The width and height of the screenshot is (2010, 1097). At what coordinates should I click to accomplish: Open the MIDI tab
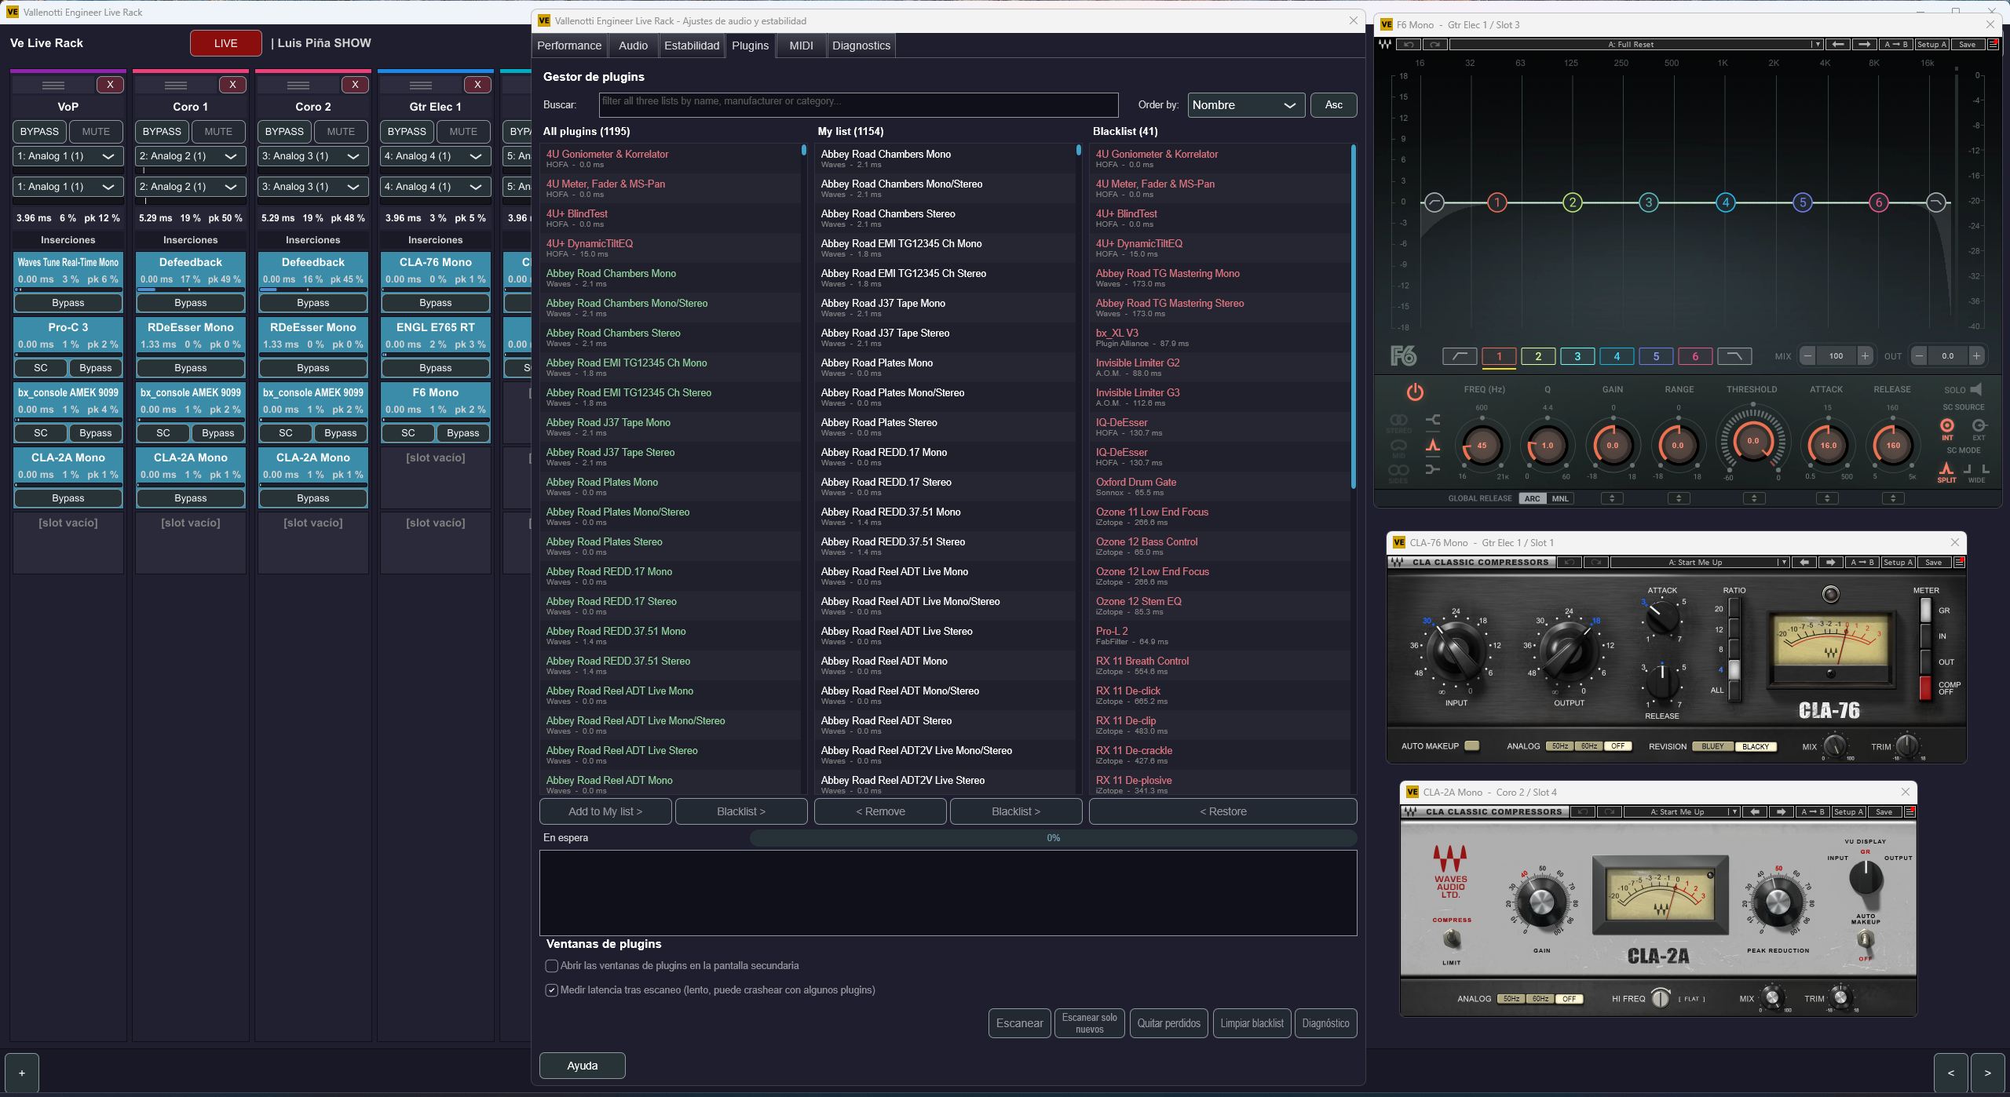[x=801, y=46]
